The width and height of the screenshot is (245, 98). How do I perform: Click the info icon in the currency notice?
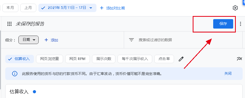15,74
